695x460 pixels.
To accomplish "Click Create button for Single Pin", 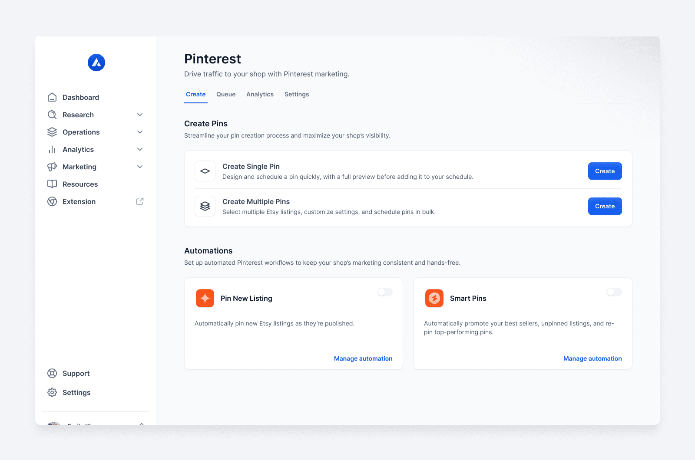I will click(x=605, y=171).
